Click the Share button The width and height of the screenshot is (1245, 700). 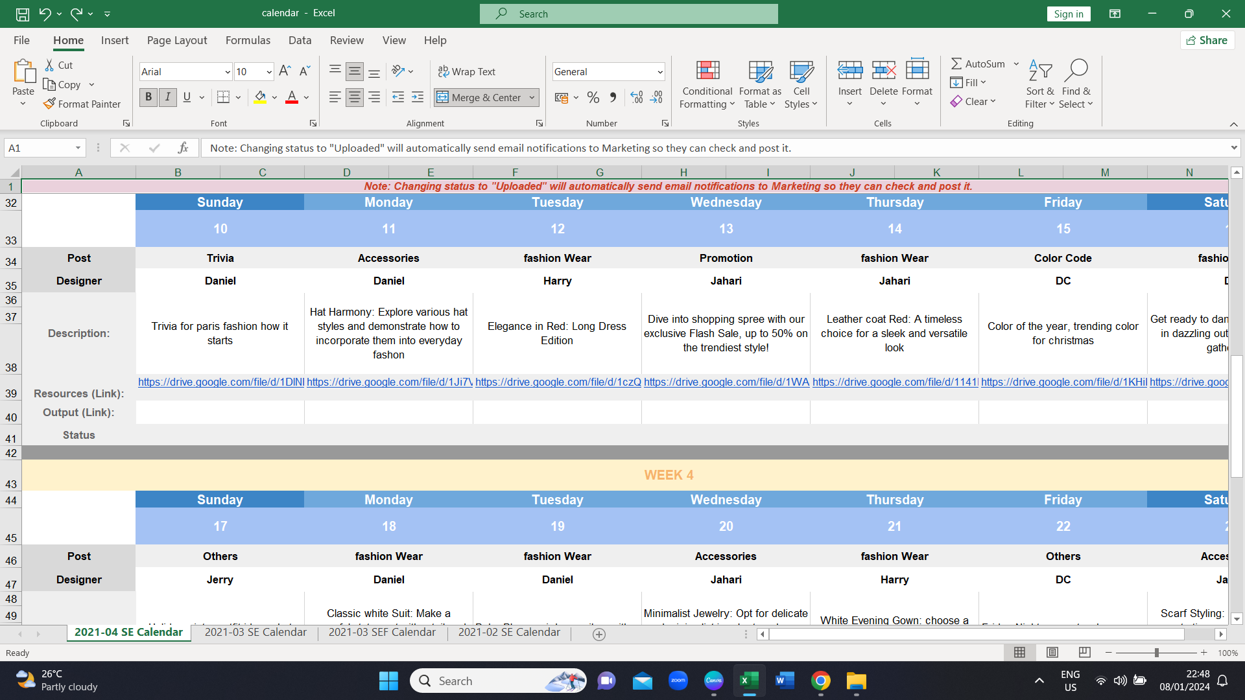[x=1207, y=40]
